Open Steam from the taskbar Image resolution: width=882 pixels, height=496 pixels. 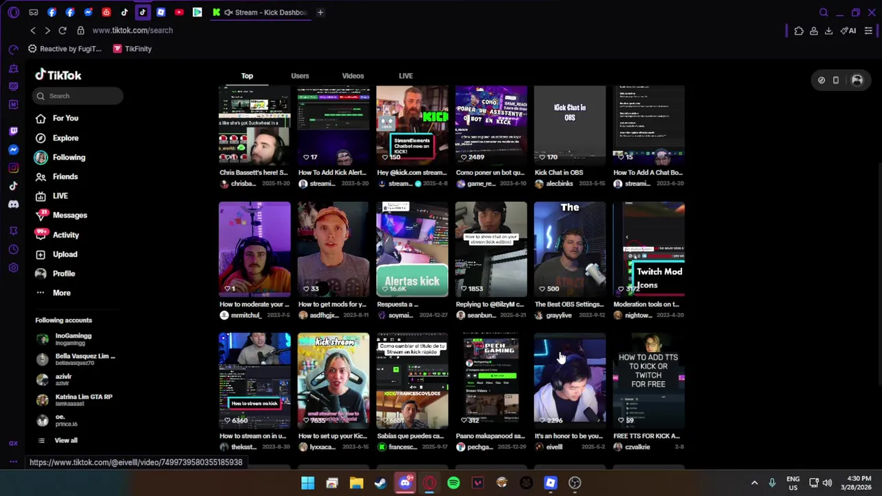click(380, 483)
